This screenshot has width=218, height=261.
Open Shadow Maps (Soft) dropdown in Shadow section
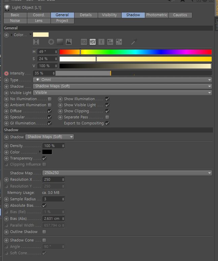[50, 137]
